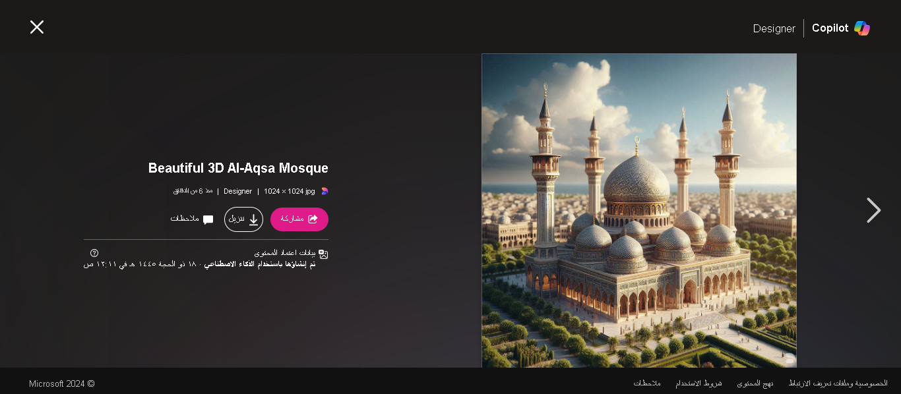
Task: Click the download (تنزيل) button
Action: pos(243,219)
